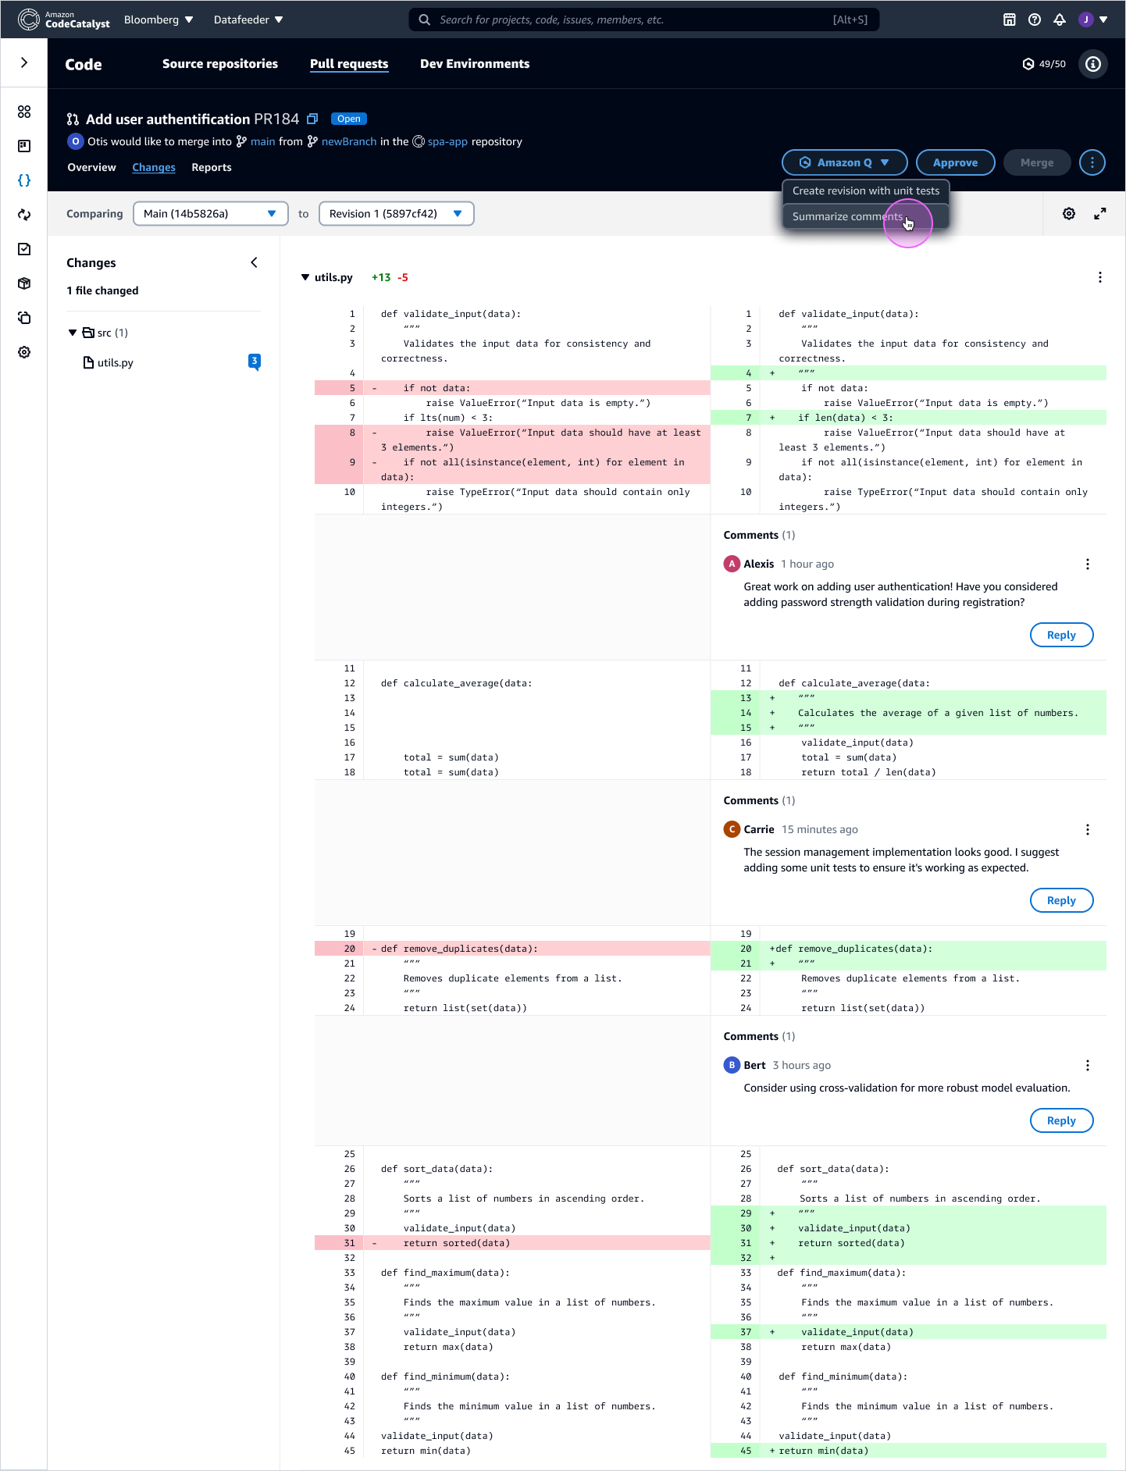
Task: Open the Main (14b5826a) comparison dropdown
Action: tap(210, 214)
